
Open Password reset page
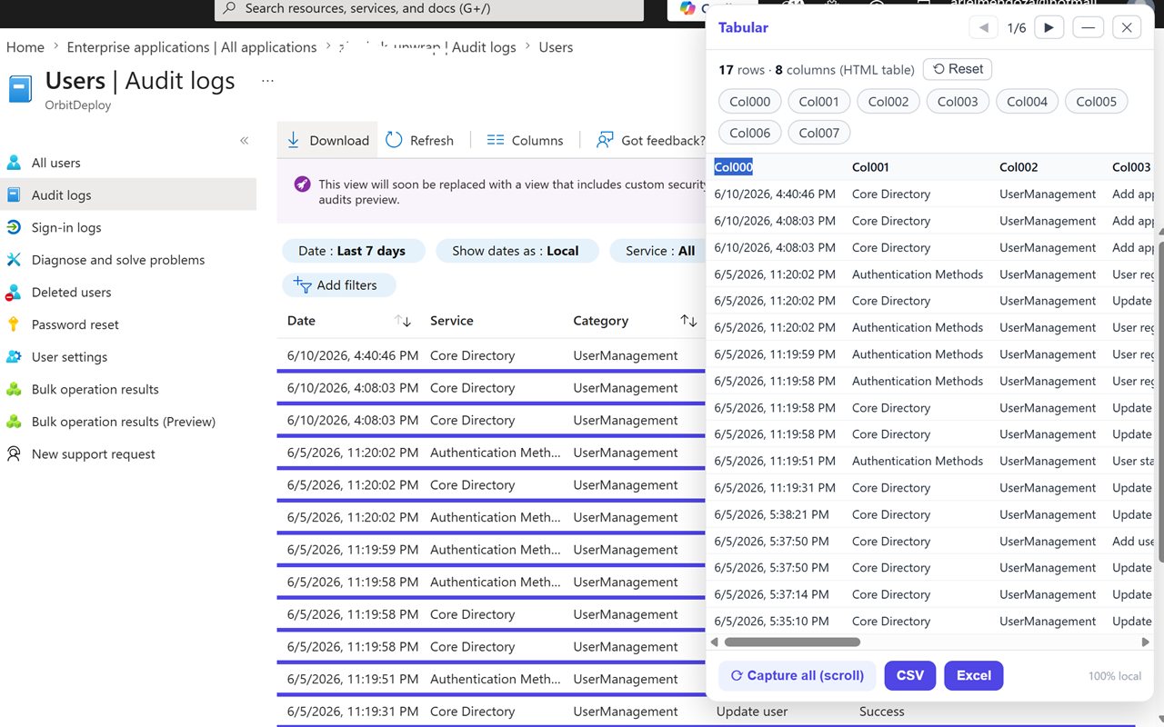point(75,324)
